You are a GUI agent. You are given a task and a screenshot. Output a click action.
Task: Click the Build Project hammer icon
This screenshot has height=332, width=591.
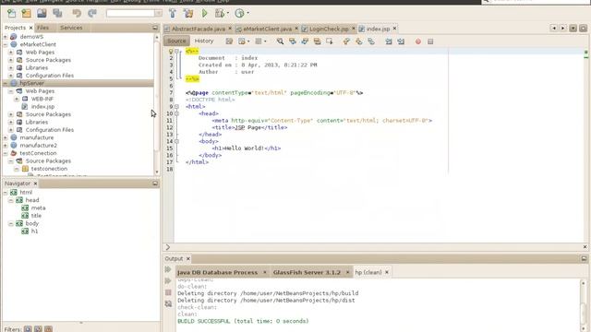click(x=173, y=14)
